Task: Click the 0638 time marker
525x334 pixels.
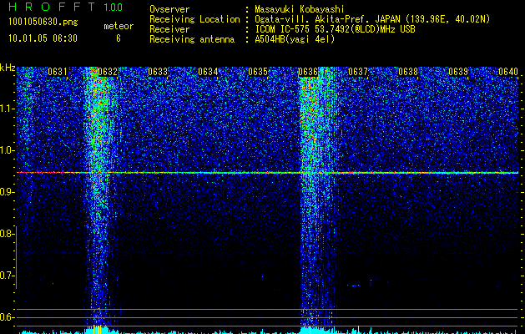Action: coord(408,72)
